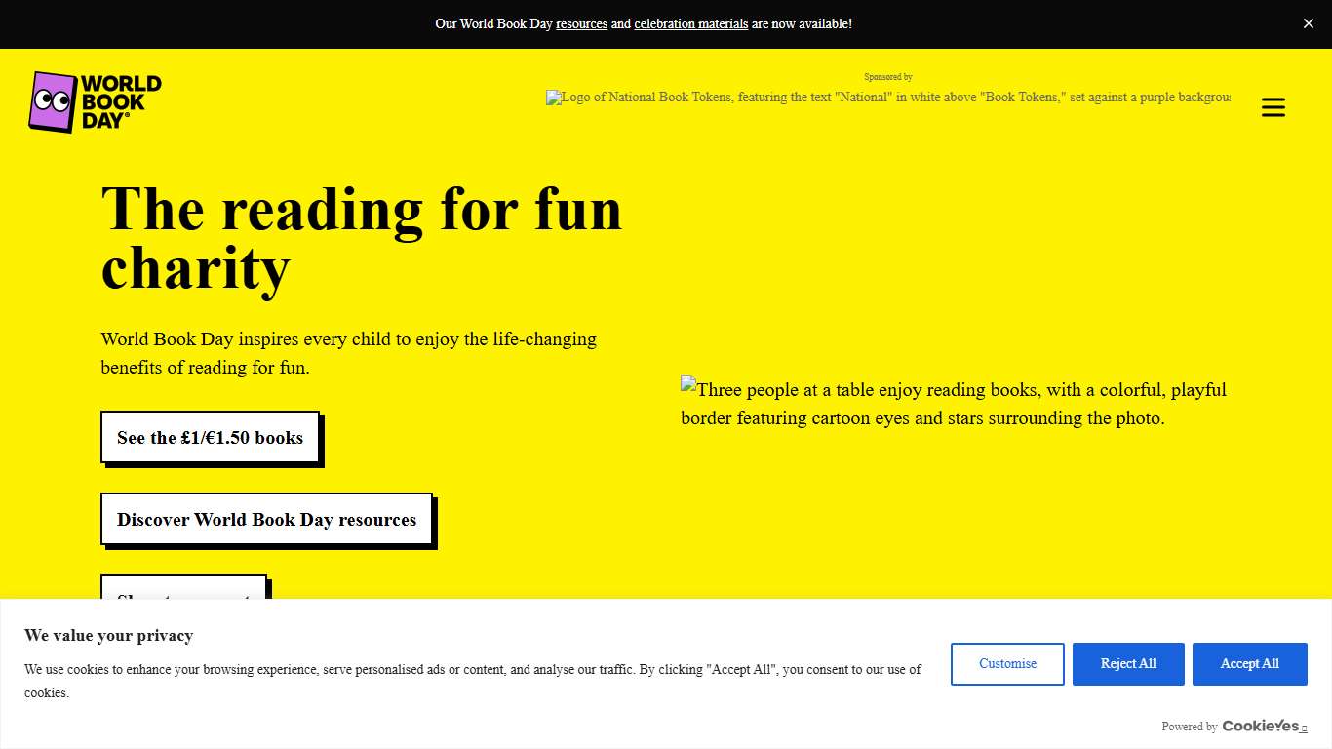
Task: Click the CookieYes branding logo
Action: coord(1263,726)
